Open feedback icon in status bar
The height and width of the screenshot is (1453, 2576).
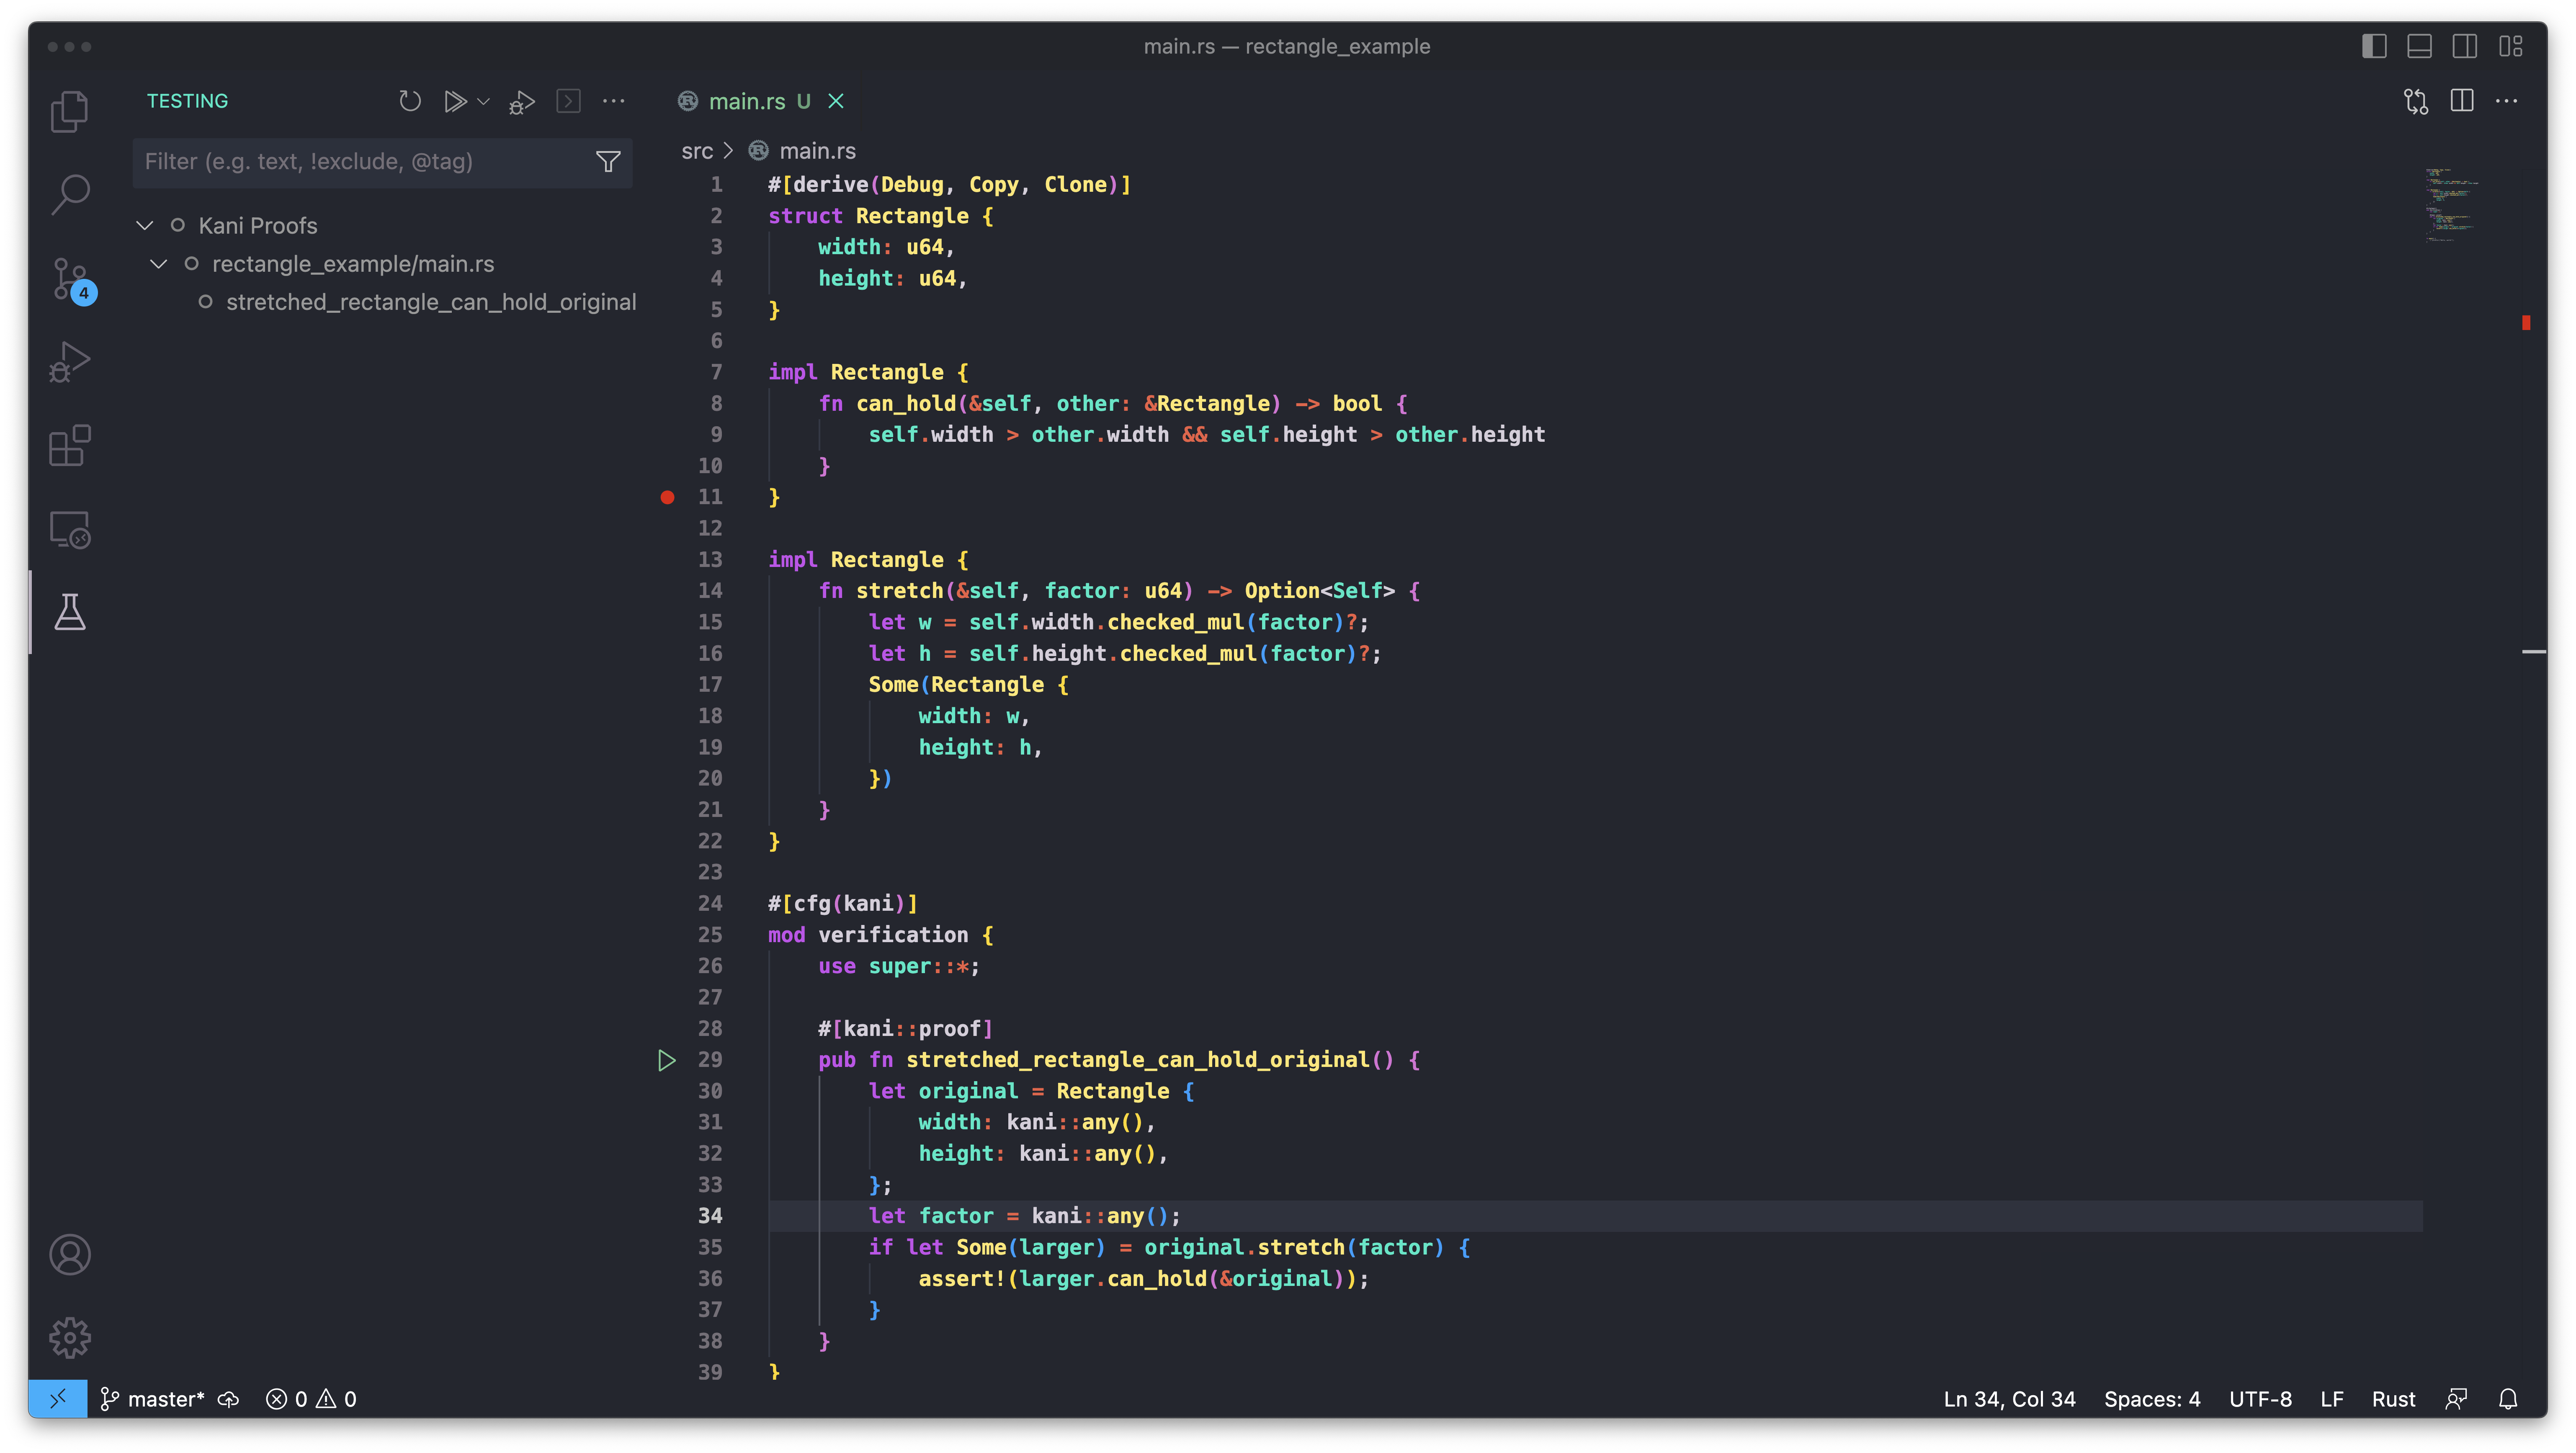point(2456,1399)
